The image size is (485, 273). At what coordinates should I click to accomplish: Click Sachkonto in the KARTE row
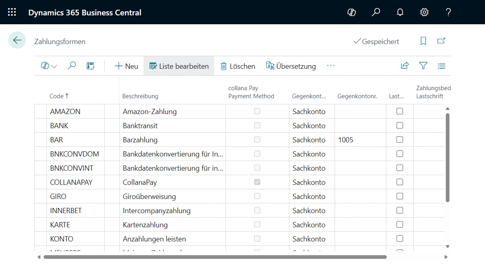(309, 224)
